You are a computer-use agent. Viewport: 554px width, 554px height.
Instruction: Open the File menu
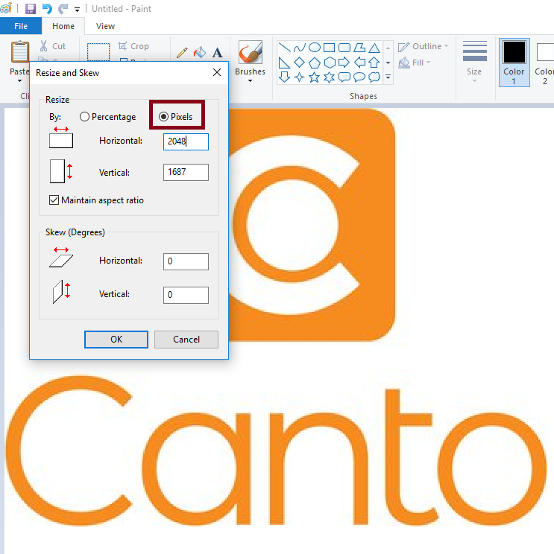21,26
